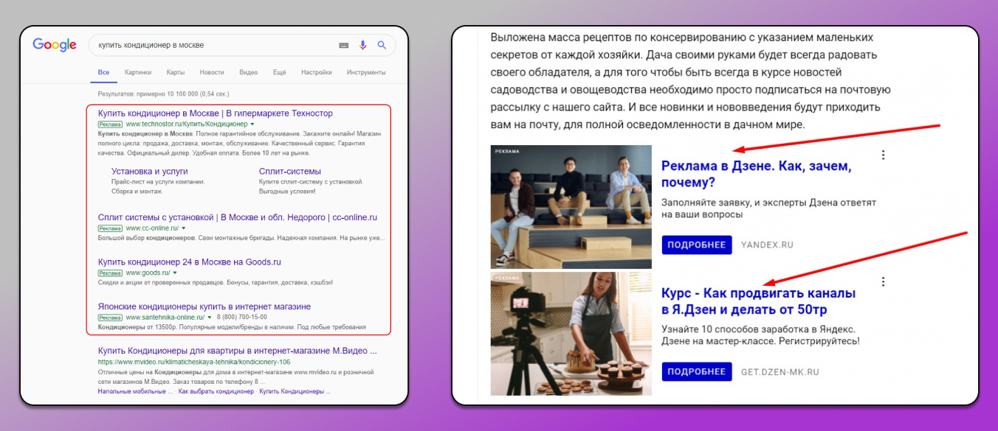Click ПОДРОБНЕЕ on the YANDEX.RU ad
Image resolution: width=998 pixels, height=431 pixels.
coord(696,244)
